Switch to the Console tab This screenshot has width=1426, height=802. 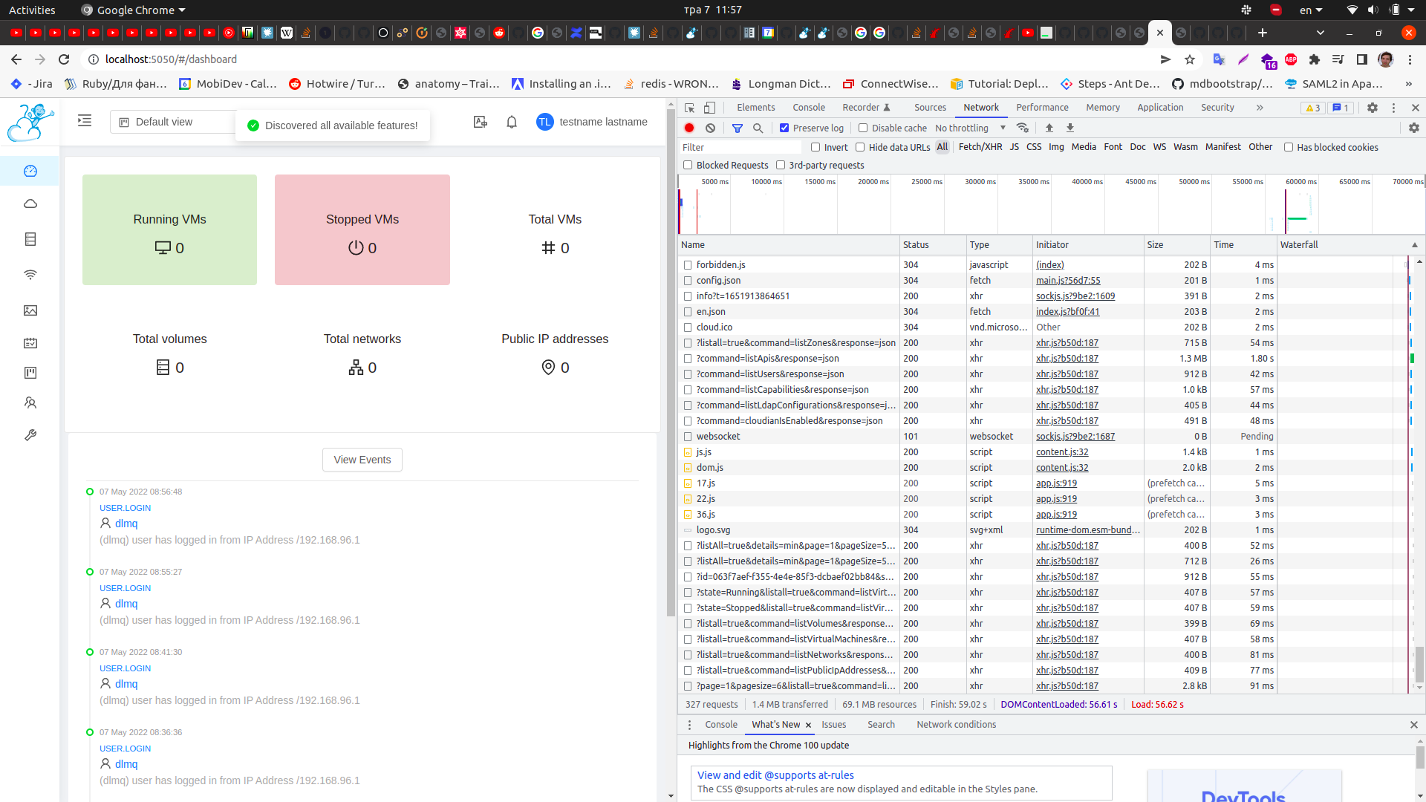pyautogui.click(x=808, y=108)
